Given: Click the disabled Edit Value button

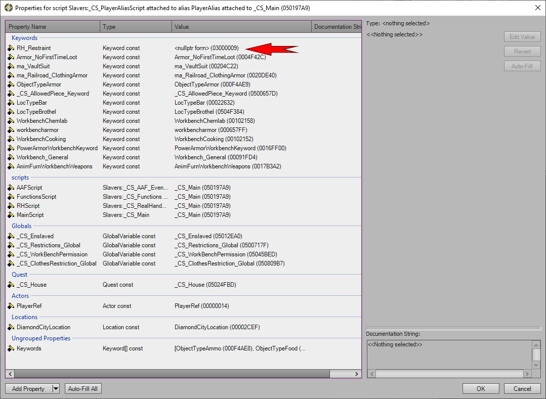Looking at the screenshot, I should pos(522,37).
